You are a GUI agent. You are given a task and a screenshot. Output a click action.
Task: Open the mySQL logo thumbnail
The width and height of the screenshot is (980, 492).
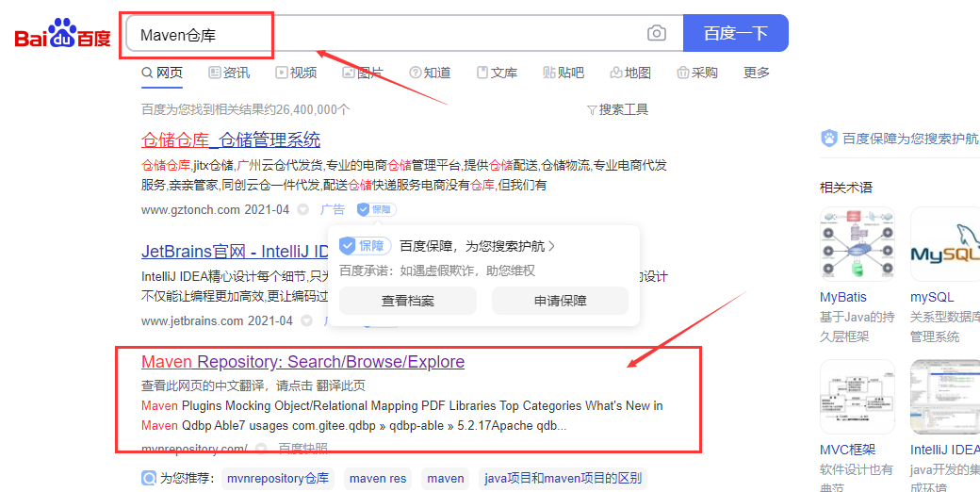[945, 244]
